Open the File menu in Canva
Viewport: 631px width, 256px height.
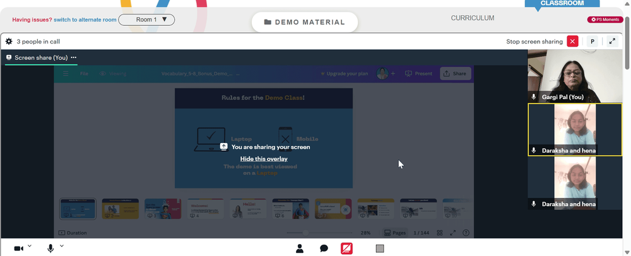84,74
